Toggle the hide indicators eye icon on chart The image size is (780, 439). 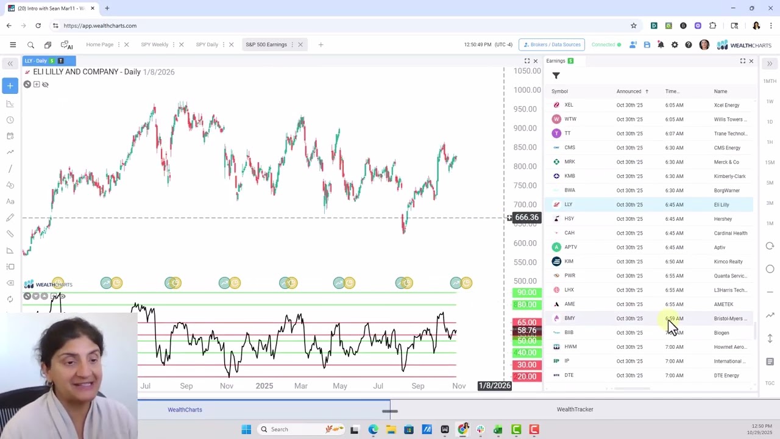click(45, 84)
